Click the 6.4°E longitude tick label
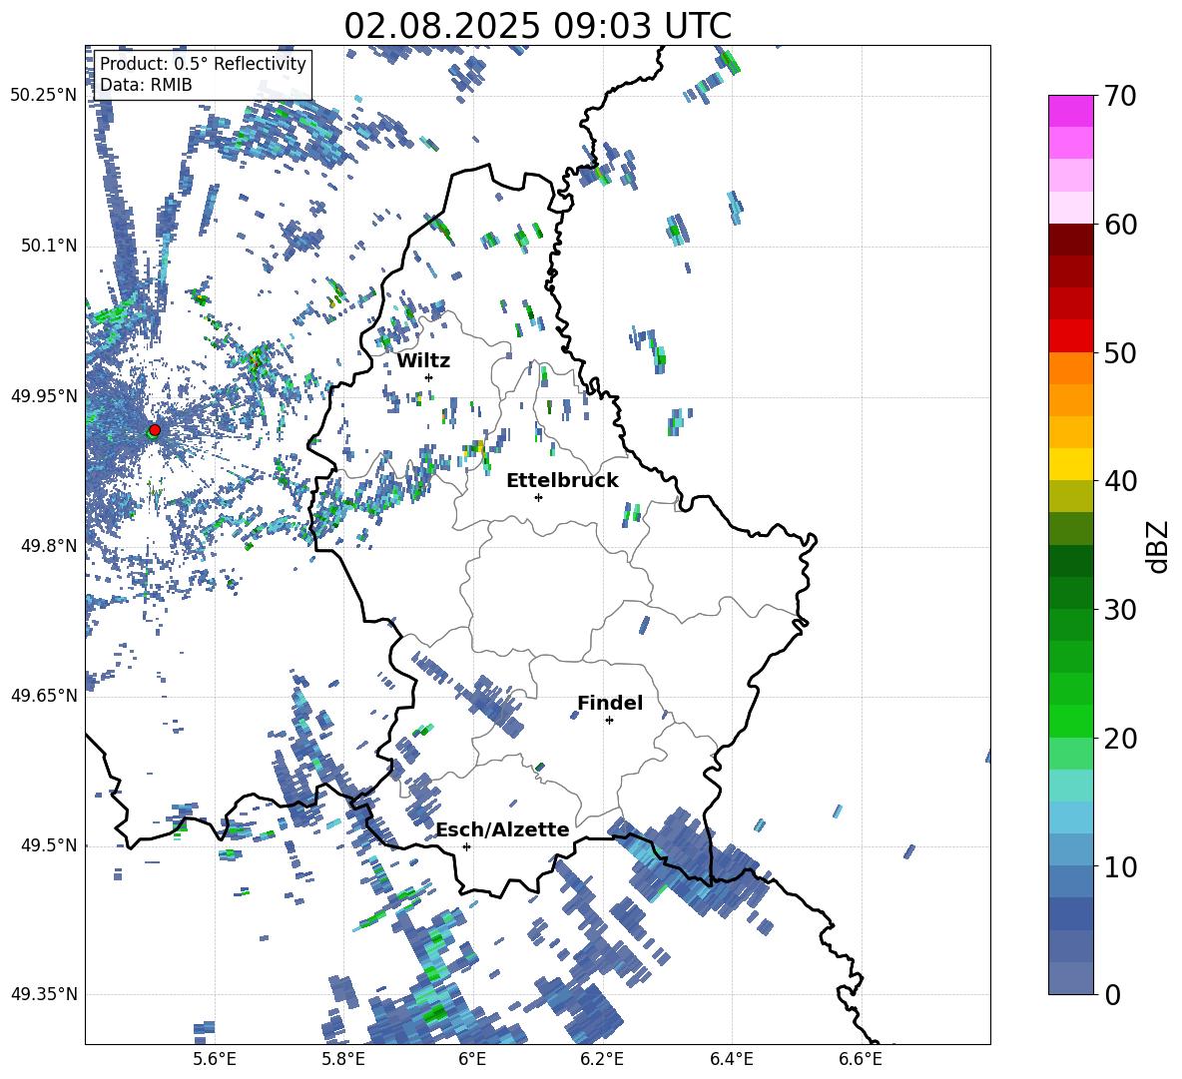This screenshot has width=1182, height=1079. click(731, 1059)
